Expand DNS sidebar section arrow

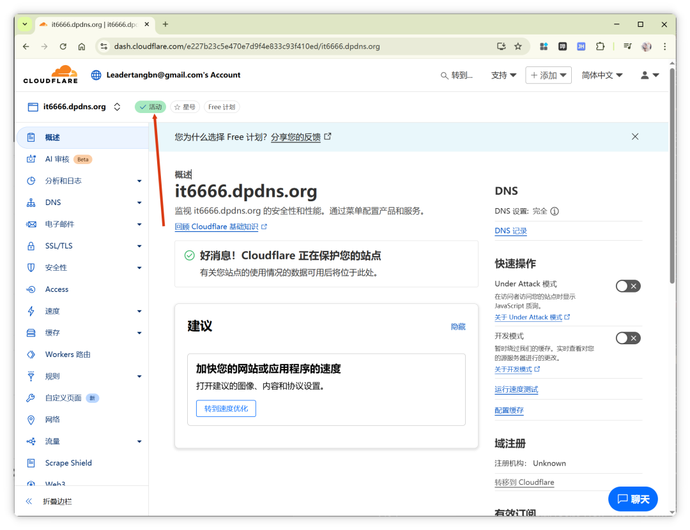point(139,203)
